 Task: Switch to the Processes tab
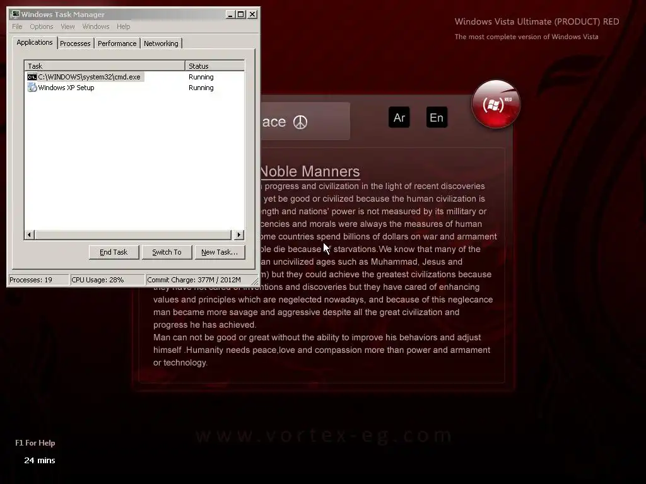[x=75, y=43]
